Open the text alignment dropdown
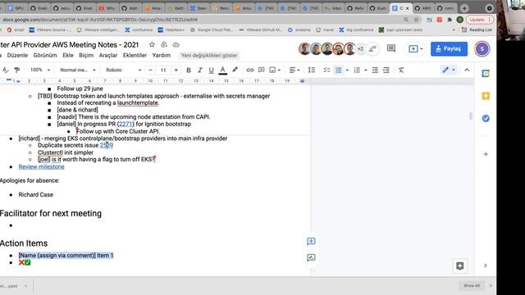The width and height of the screenshot is (525, 295). tap(294, 70)
